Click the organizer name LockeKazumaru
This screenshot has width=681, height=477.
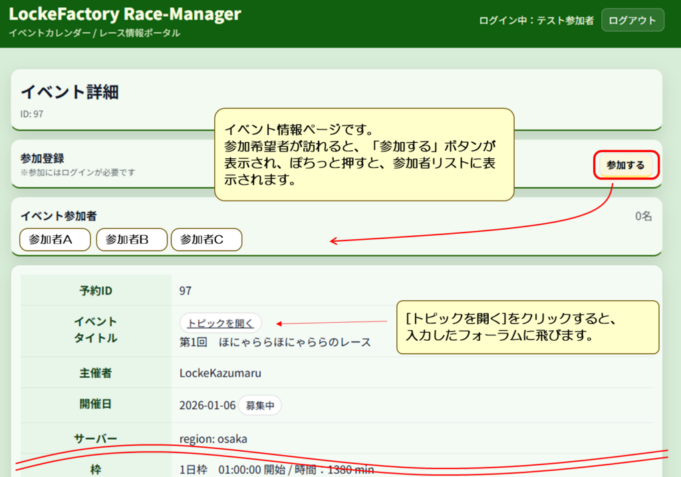click(x=220, y=373)
